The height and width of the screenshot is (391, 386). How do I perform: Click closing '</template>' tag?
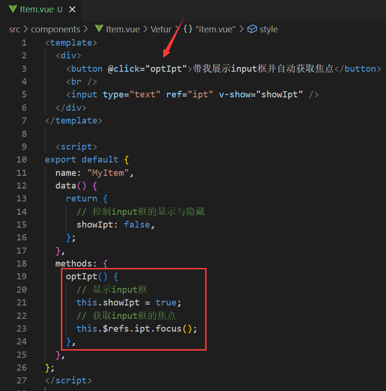(x=74, y=121)
